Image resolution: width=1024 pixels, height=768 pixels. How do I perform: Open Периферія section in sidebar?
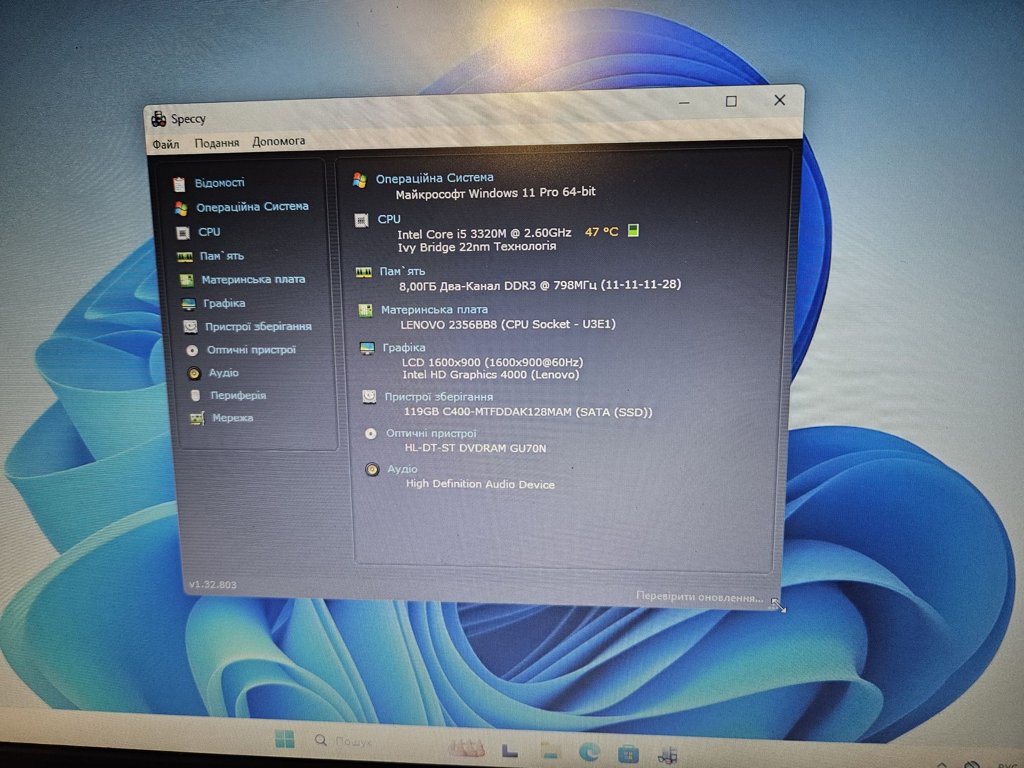(x=238, y=395)
